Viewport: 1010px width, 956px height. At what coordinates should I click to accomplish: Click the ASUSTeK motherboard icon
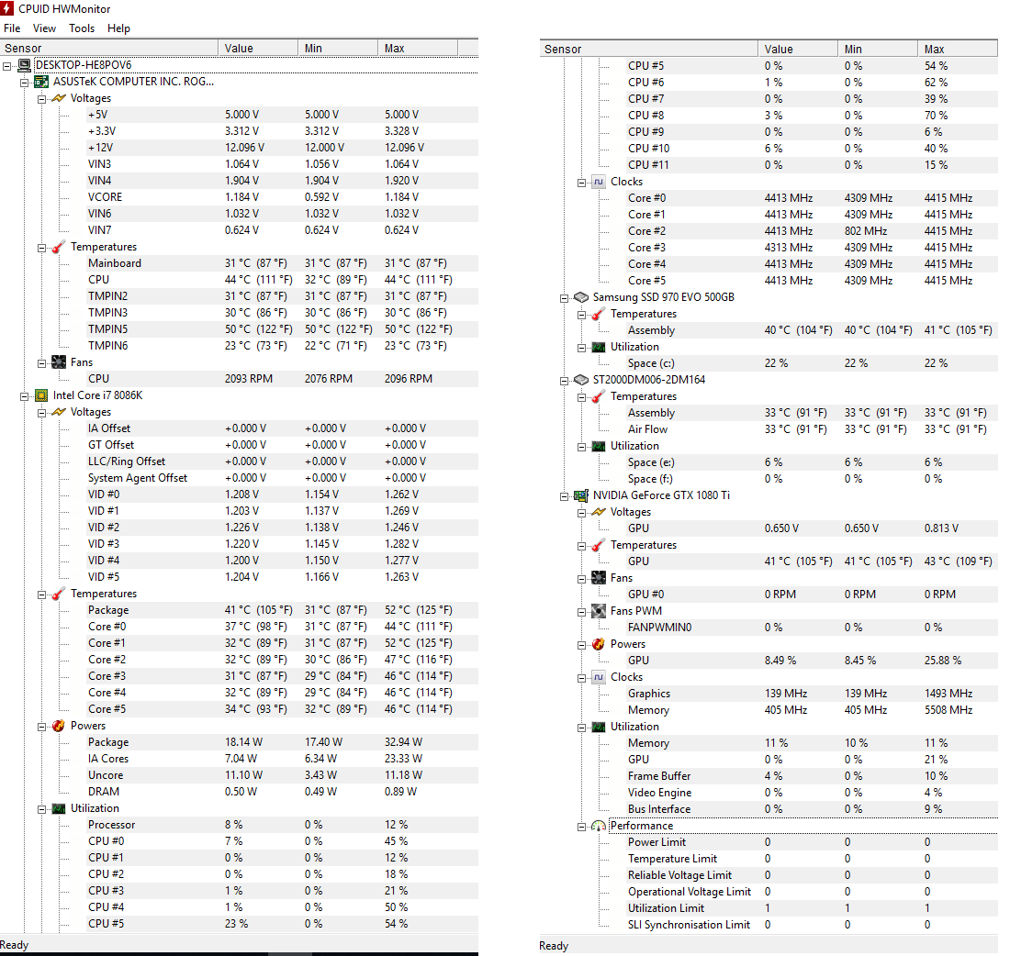[42, 82]
